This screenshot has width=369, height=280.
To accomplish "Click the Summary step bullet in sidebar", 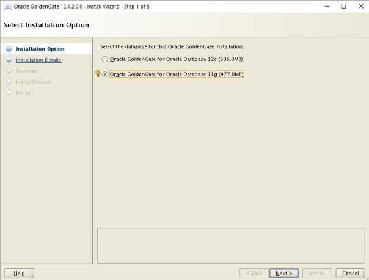I will 9,71.
